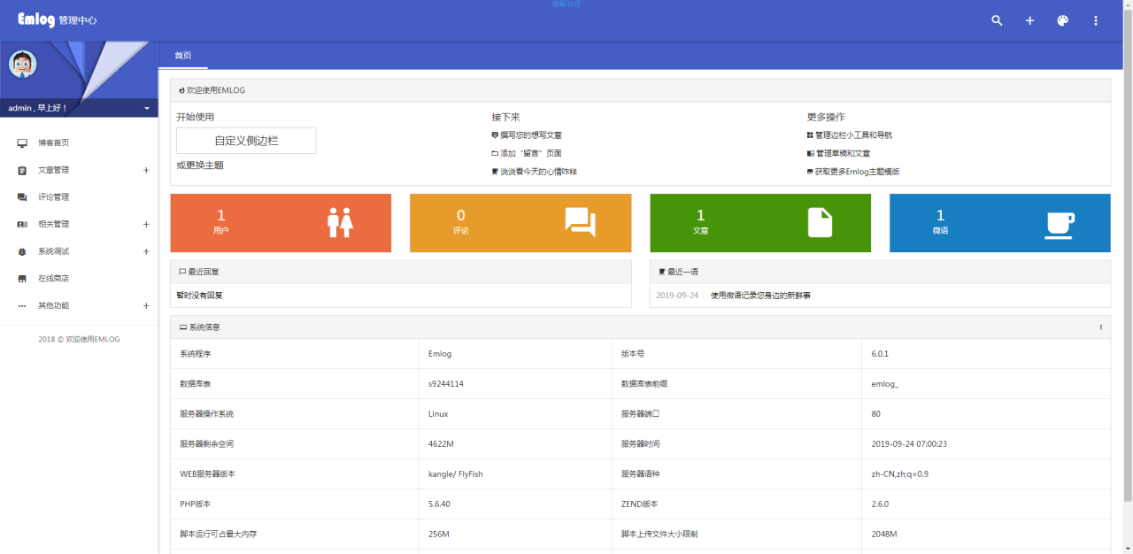Expand the 文章管理 sidebar menu

tap(146, 170)
